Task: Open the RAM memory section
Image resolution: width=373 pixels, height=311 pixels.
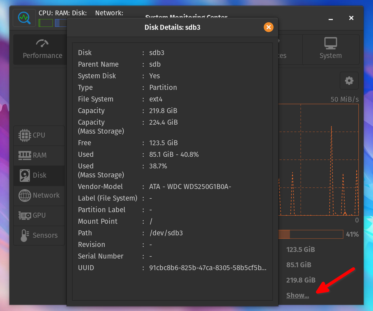Action: [39, 155]
